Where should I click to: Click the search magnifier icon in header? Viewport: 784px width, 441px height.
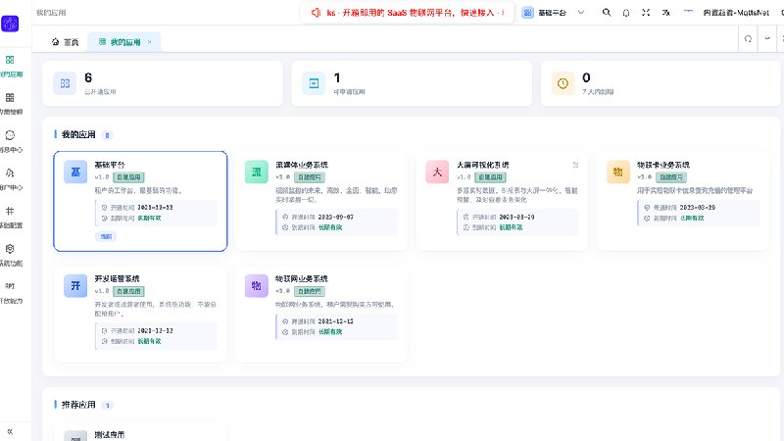coord(607,13)
